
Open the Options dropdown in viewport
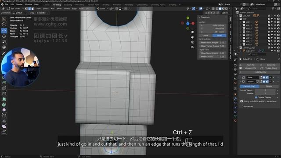click(x=226, y=13)
